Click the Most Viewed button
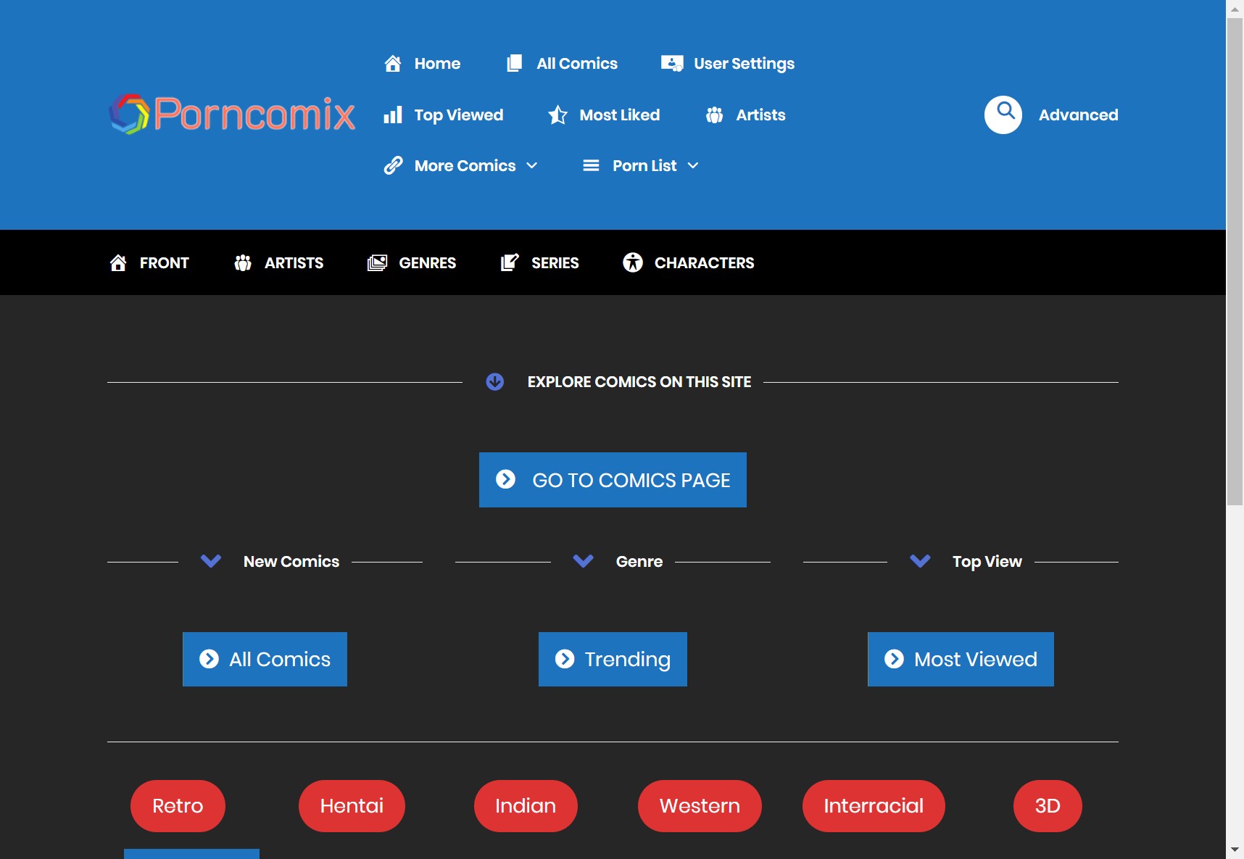 pyautogui.click(x=961, y=659)
